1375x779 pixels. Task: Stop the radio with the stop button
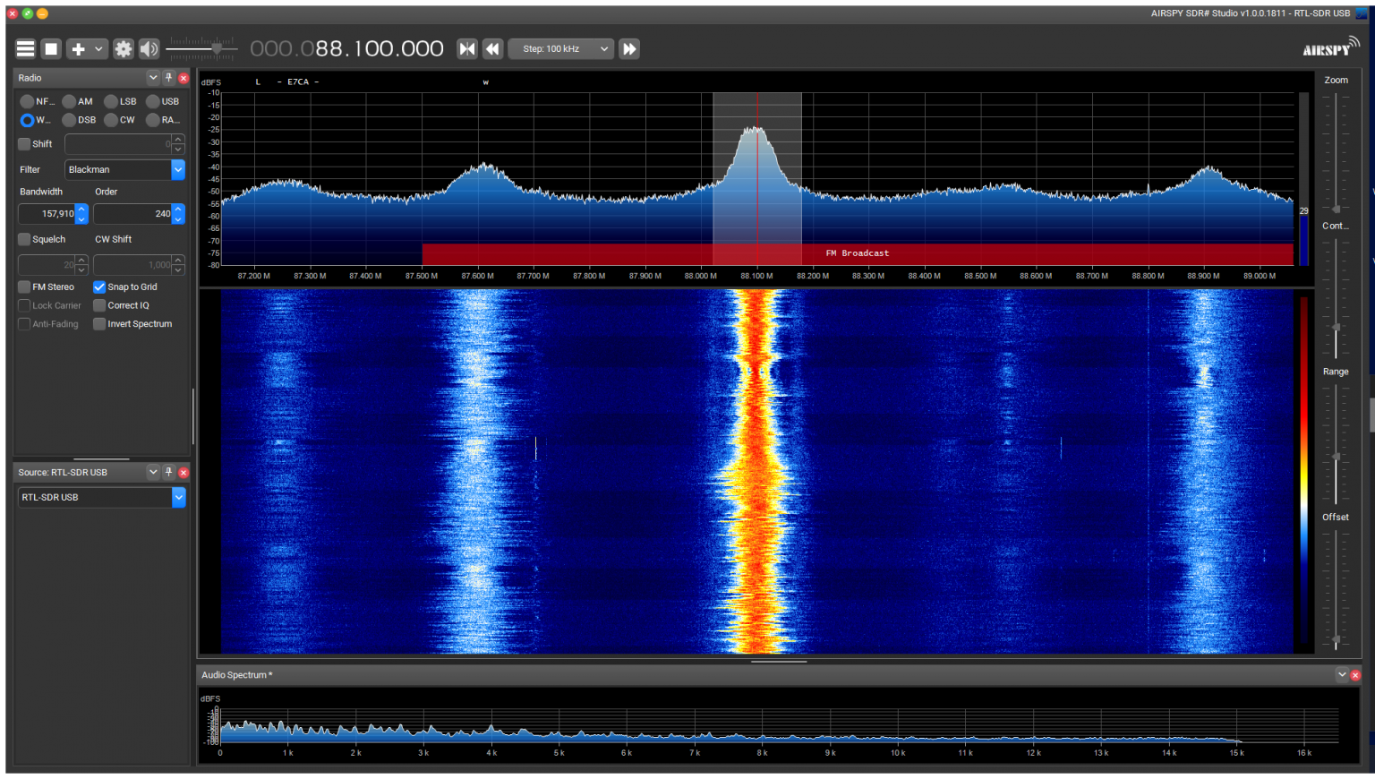click(52, 49)
